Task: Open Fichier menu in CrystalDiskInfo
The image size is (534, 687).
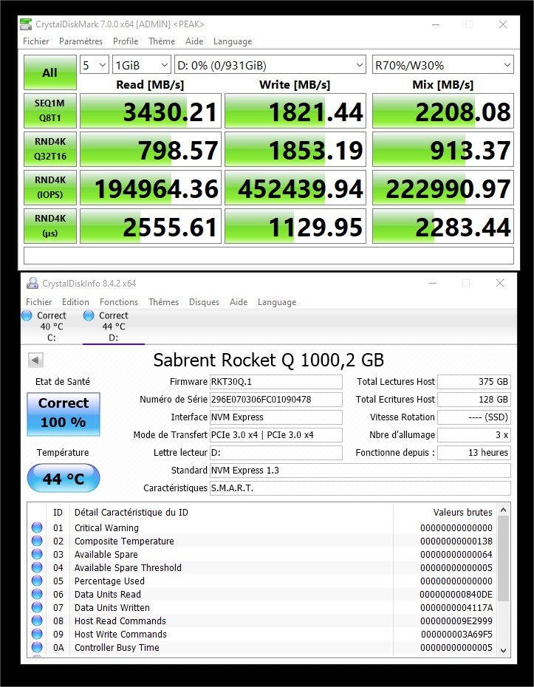Action: click(x=38, y=302)
